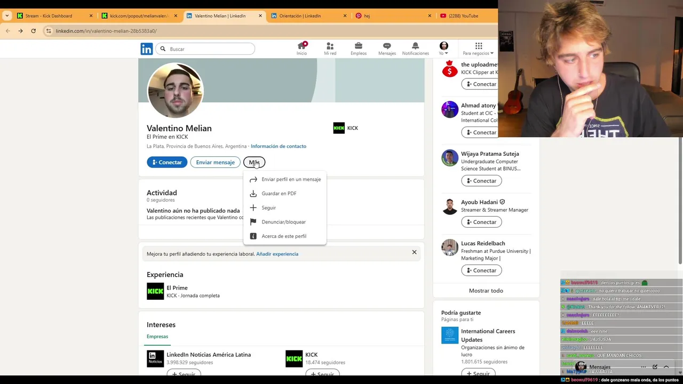Go to Inicio in LinkedIn nav
Image resolution: width=683 pixels, height=384 pixels.
[x=301, y=49]
